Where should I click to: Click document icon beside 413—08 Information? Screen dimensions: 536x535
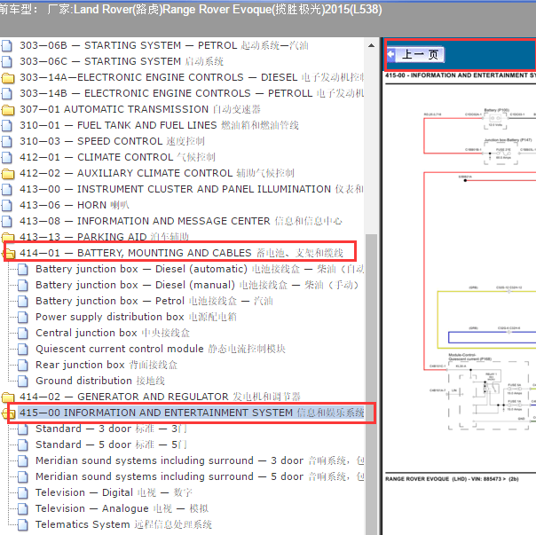pyautogui.click(x=7, y=221)
